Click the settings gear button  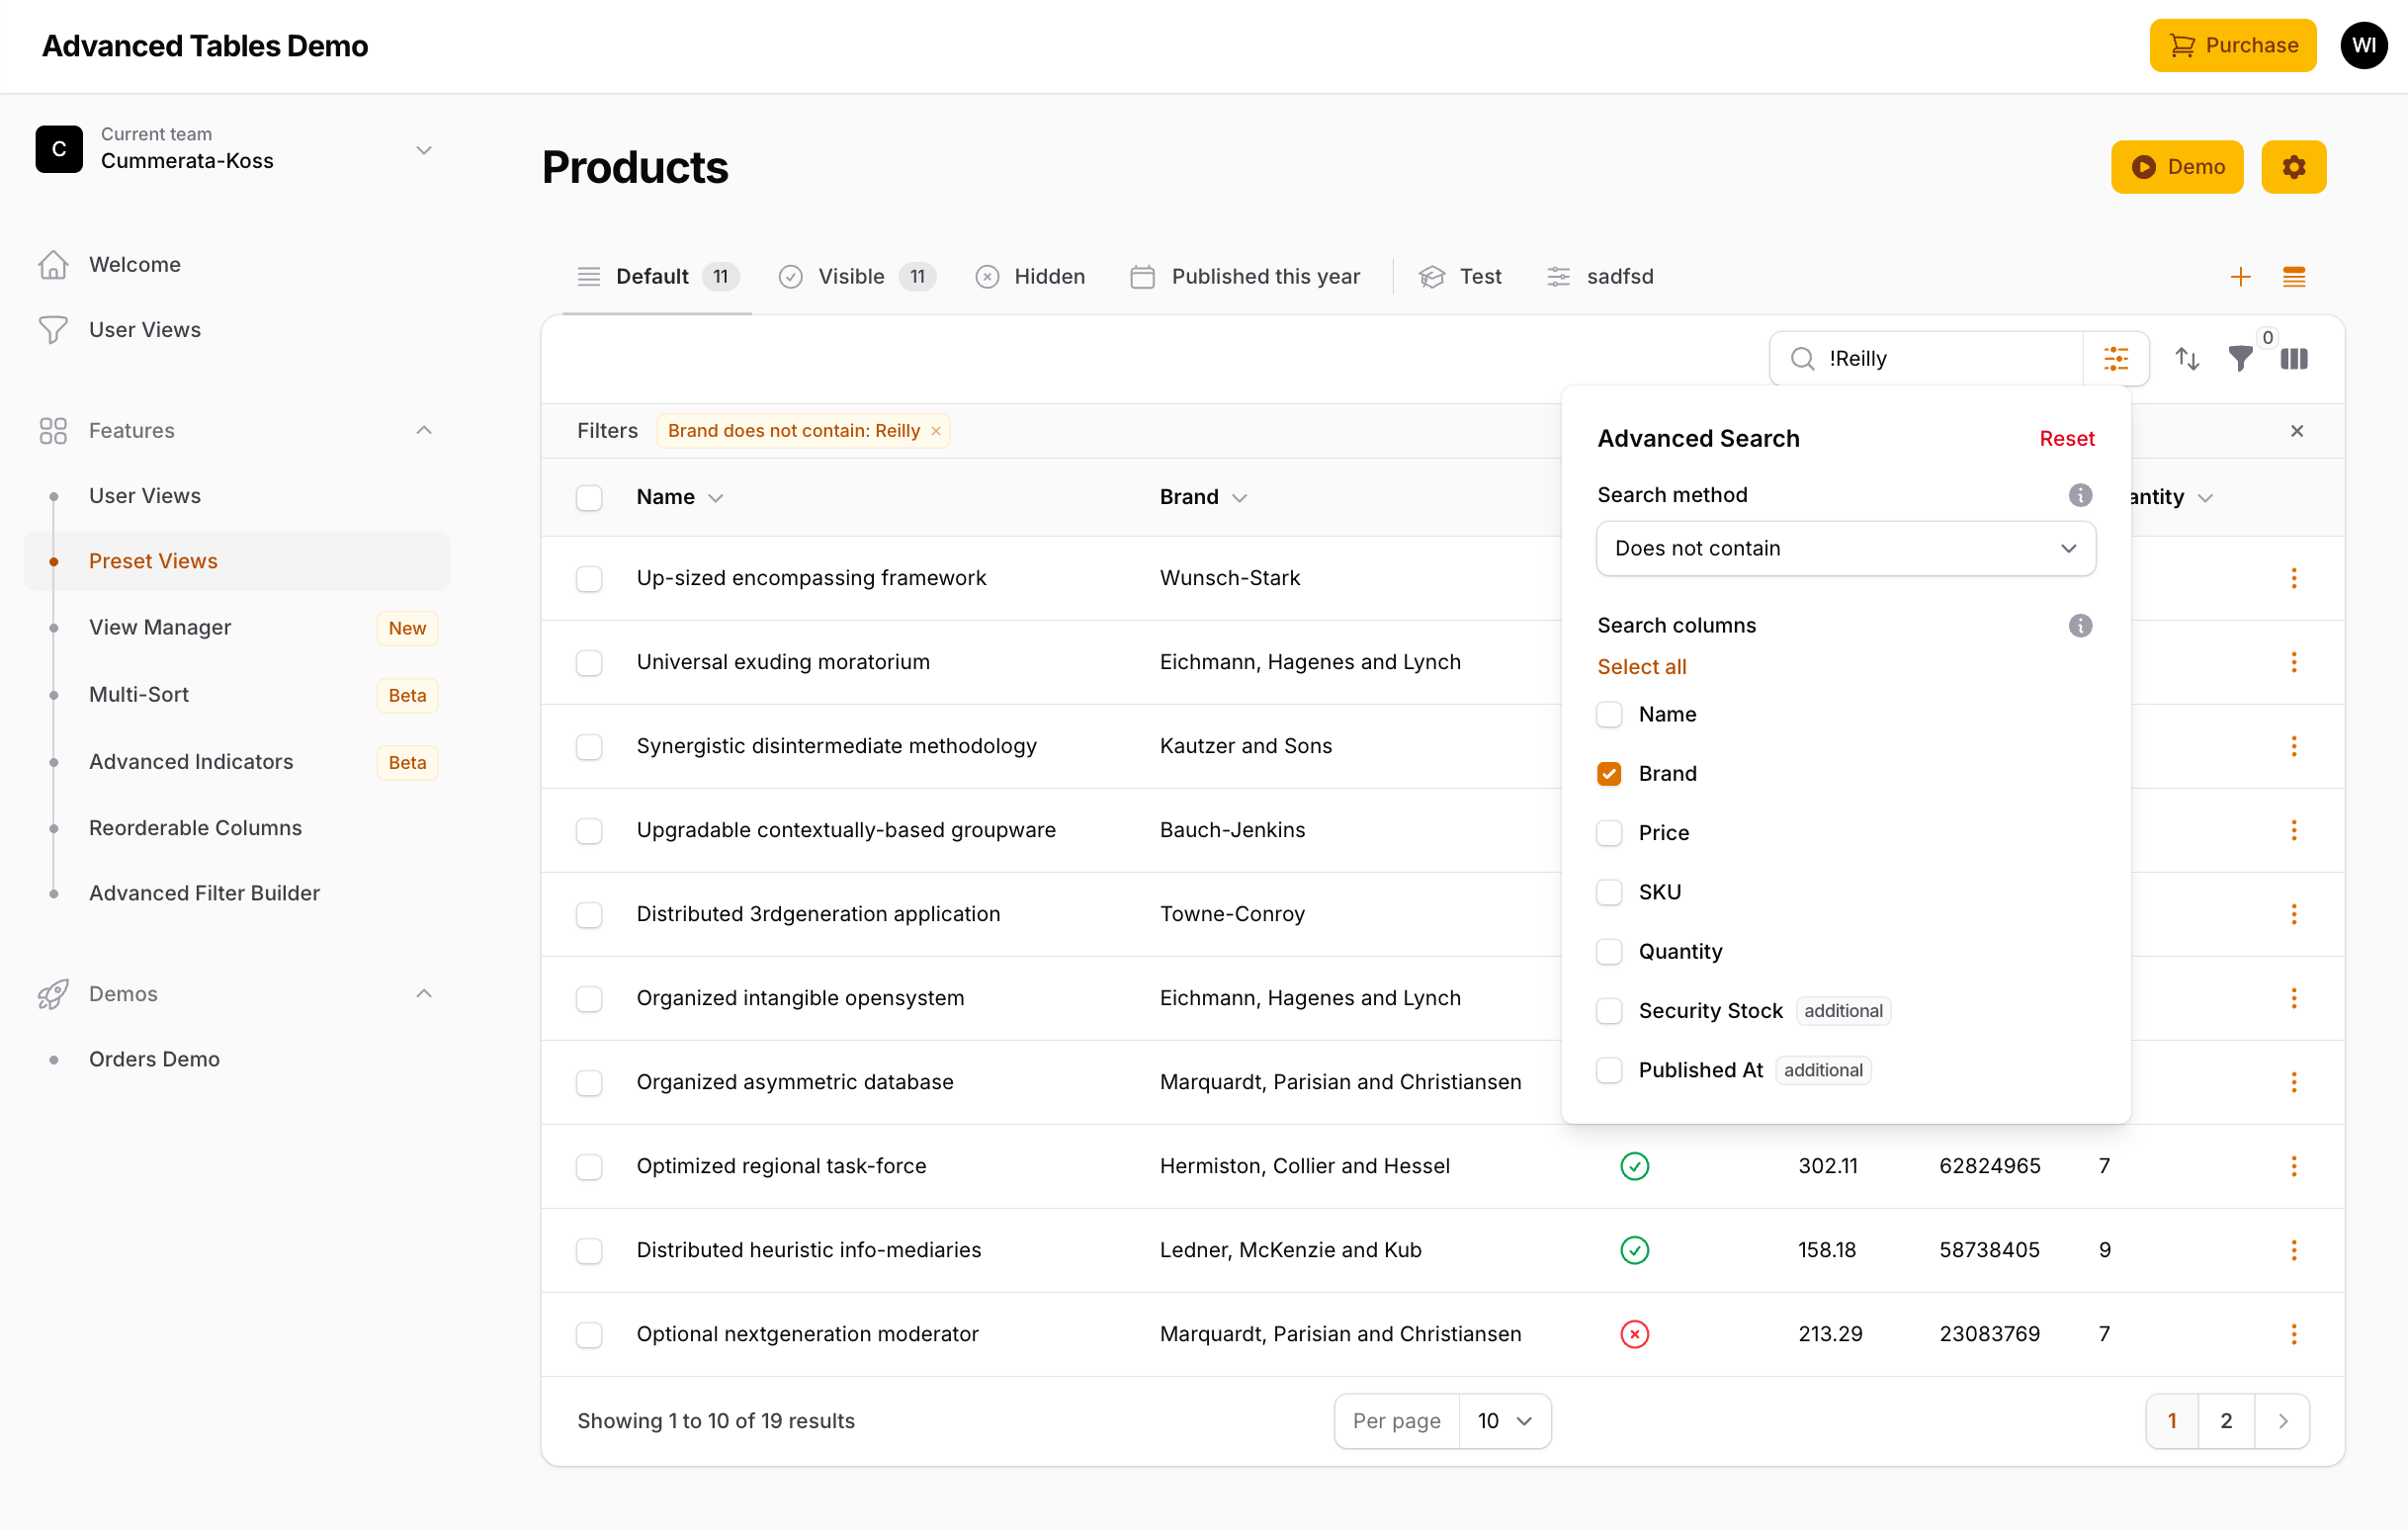(2293, 167)
